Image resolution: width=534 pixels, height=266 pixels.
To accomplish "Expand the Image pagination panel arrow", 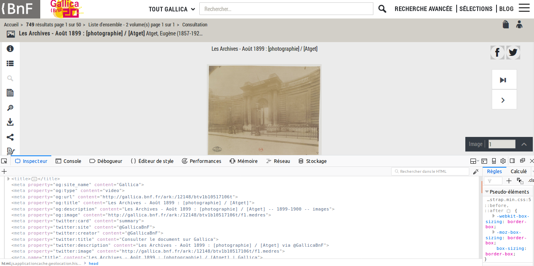I will (x=524, y=144).
